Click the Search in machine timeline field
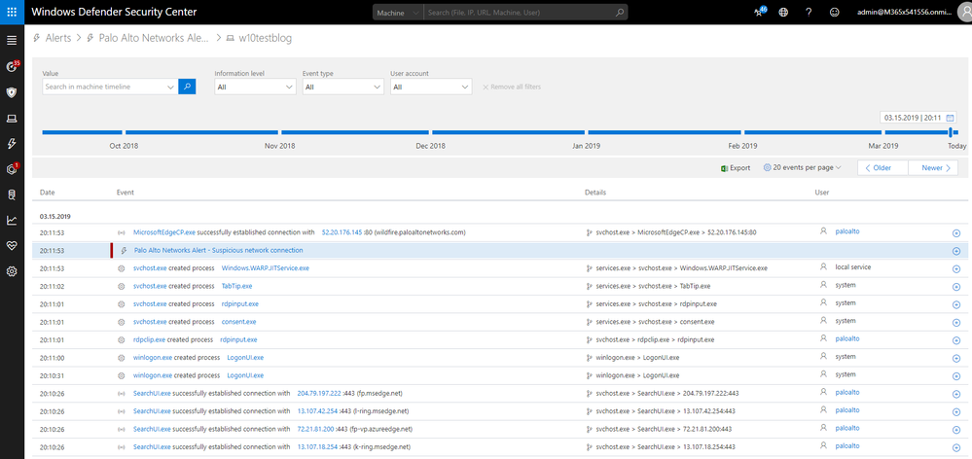Image resolution: width=972 pixels, height=459 pixels. pos(103,87)
